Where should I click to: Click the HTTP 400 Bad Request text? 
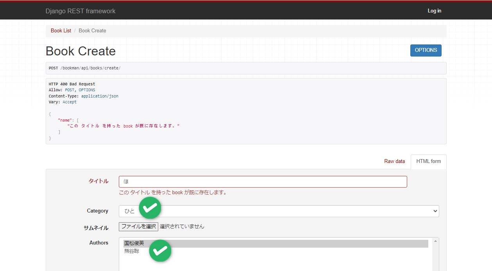click(72, 84)
